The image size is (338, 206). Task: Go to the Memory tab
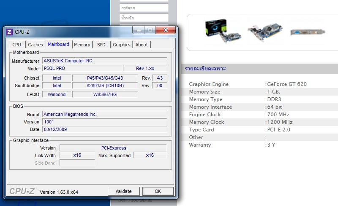tap(82, 45)
